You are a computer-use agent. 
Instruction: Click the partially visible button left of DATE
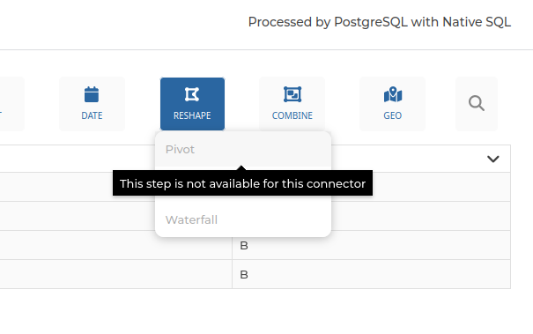pyautogui.click(x=11, y=104)
